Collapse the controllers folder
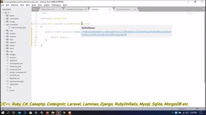The width and height of the screenshot is (206, 115). tap(5, 25)
